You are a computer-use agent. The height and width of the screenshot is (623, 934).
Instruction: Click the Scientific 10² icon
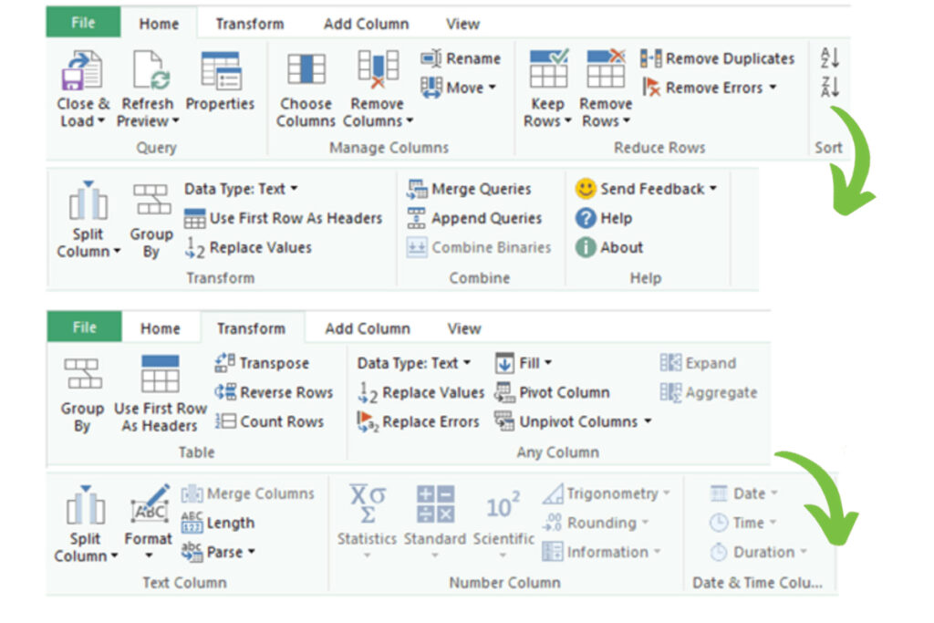click(x=503, y=504)
